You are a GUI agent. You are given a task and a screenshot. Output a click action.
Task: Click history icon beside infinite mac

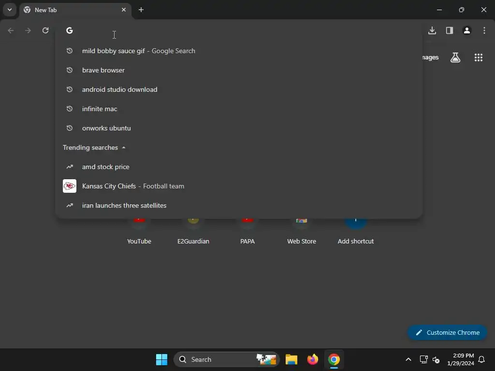pyautogui.click(x=70, y=109)
